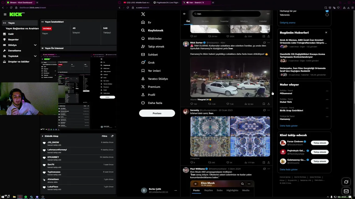Open floating messages envelope button
This screenshot has height=199, width=355.
(346, 191)
